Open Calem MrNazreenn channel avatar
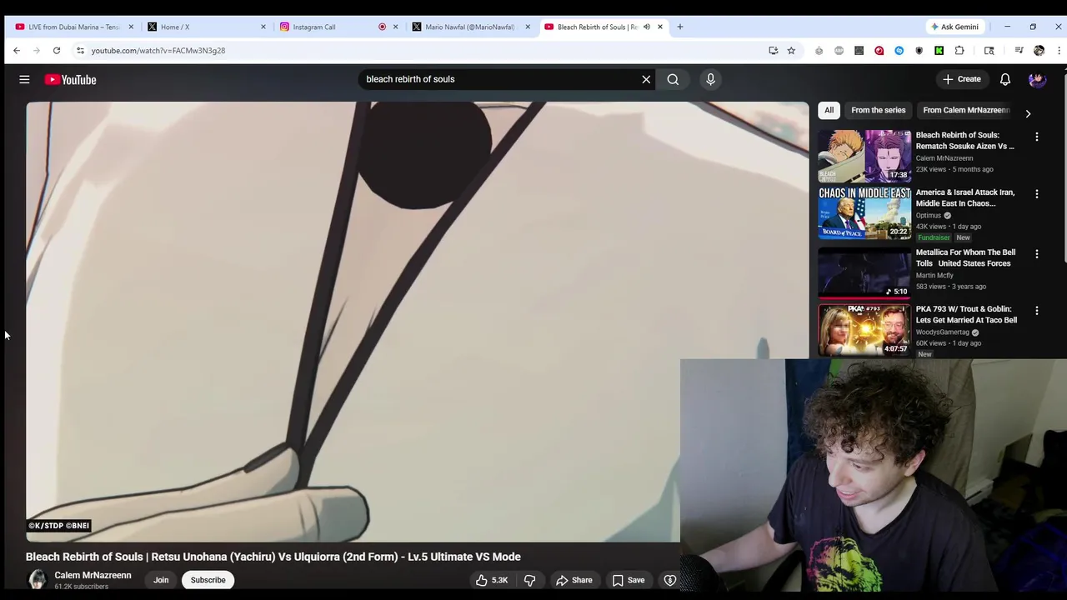Viewport: 1067px width, 600px height. pyautogui.click(x=38, y=580)
